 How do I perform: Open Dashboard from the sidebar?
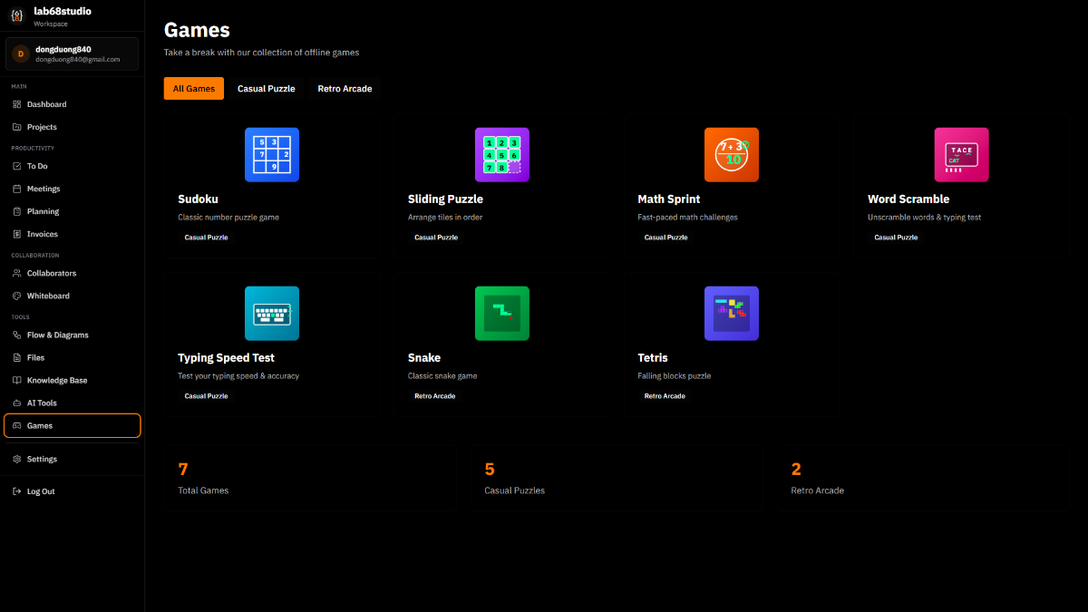pyautogui.click(x=73, y=104)
